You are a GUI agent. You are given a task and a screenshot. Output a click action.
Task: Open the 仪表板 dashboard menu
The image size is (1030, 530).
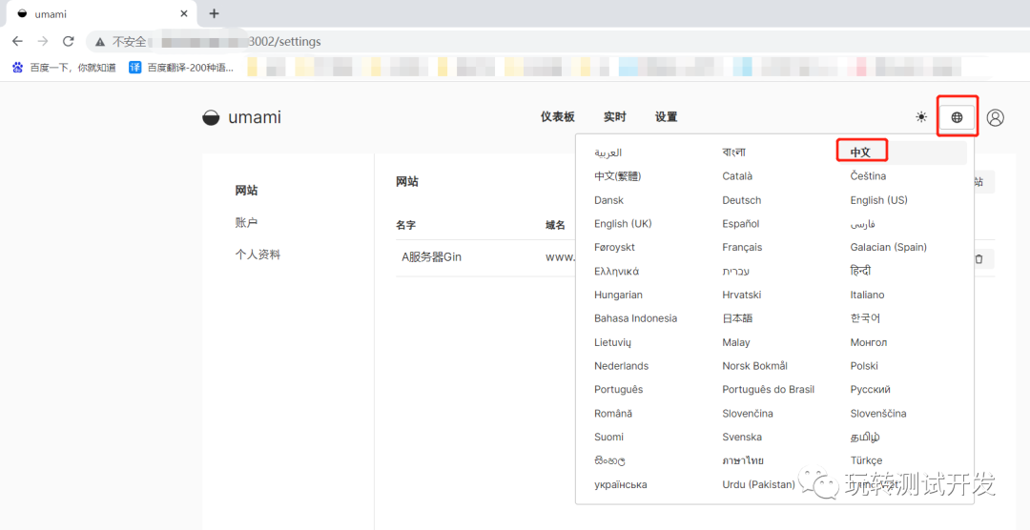pyautogui.click(x=557, y=117)
